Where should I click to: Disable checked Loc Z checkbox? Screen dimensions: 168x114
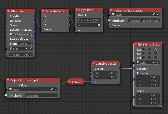156,49
